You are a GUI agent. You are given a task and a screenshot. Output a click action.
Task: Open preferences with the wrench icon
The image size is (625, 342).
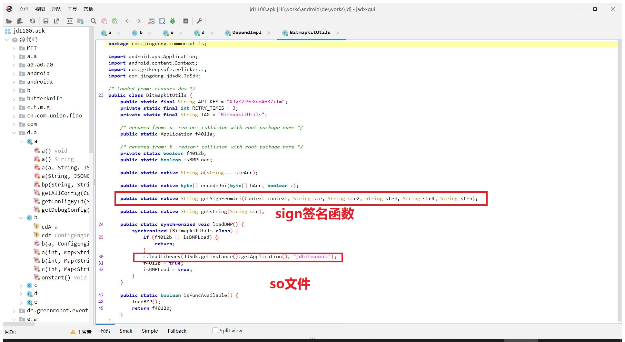point(199,21)
